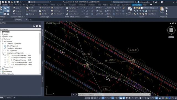This screenshot has height=100, width=177.
Task: Collapse the Miscellaneous Alignments node
Action: click(x=2, y=53)
